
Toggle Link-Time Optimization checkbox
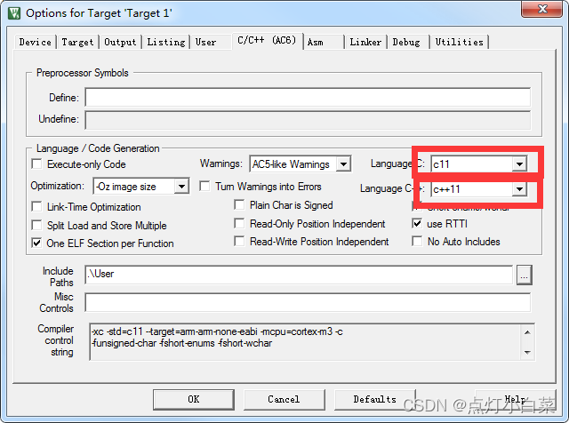(x=37, y=207)
